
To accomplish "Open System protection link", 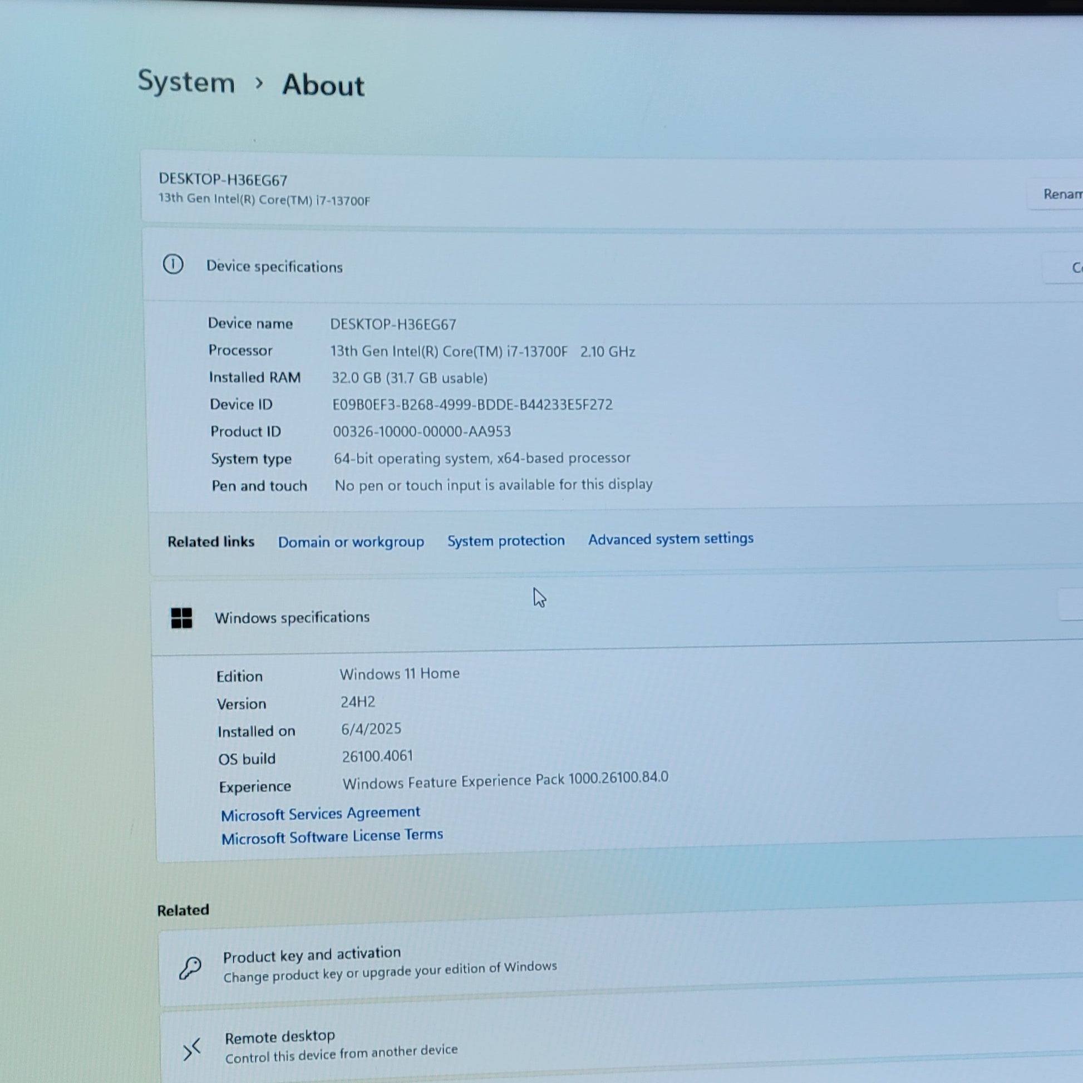I will [x=506, y=540].
